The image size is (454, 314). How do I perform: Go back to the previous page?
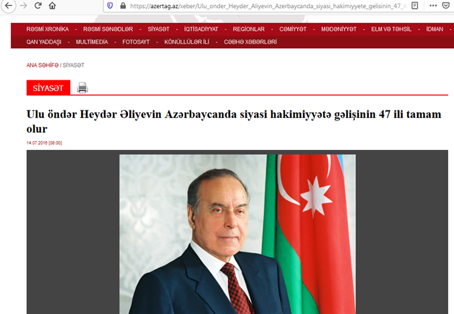pos(9,5)
